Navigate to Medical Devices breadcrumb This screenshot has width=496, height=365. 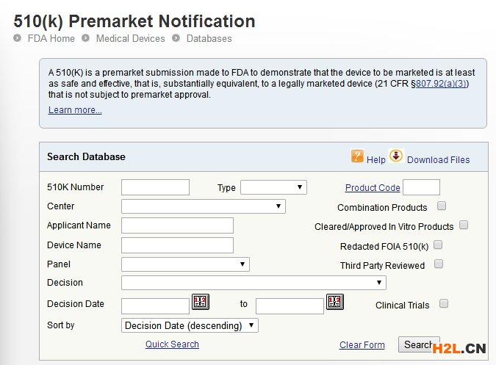coord(130,38)
